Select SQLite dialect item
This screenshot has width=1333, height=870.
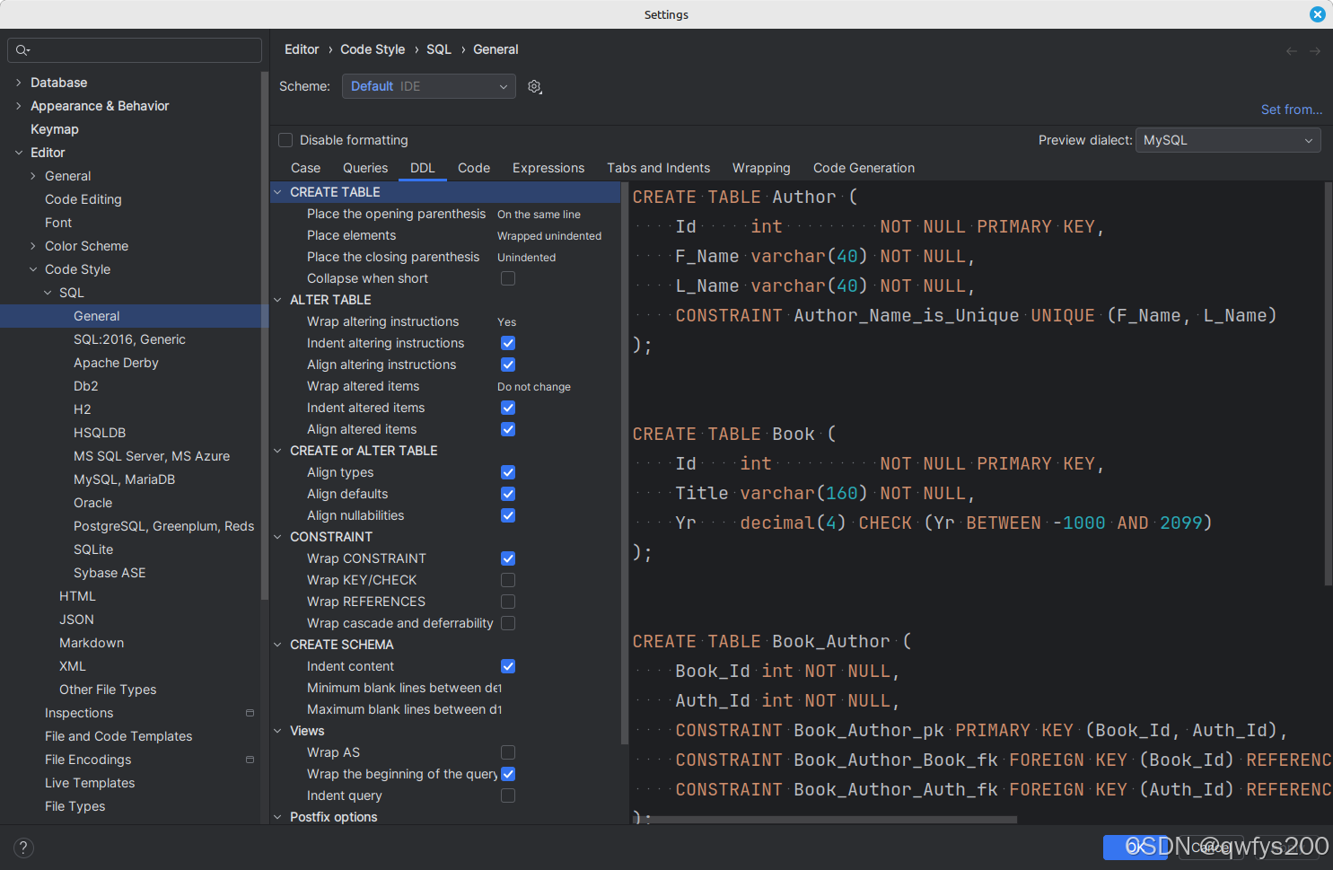pyautogui.click(x=93, y=549)
